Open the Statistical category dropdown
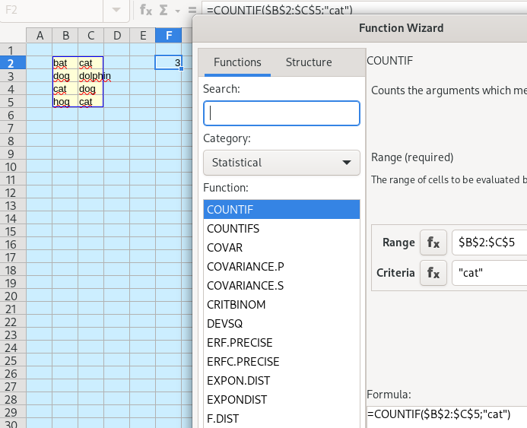Screen dimensions: 527x428 281,163
